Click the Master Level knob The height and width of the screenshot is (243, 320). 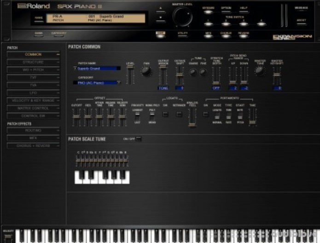click(182, 17)
